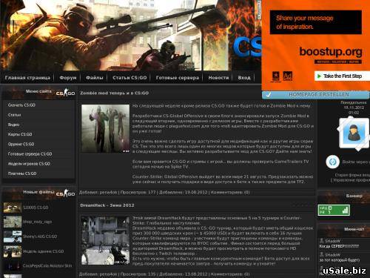
Task: Click the Molotov Skin file thumbnail
Action: [x=13, y=266]
